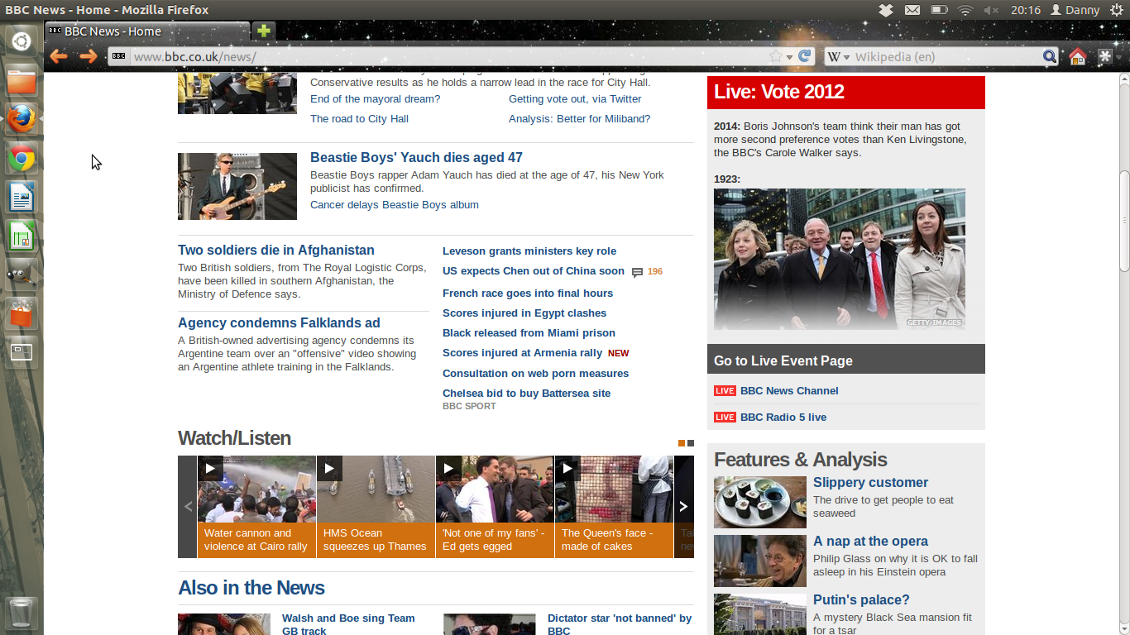Open 'Cancer delays Beastie Boys album' link
Screen dimensions: 1130x635
[395, 205]
